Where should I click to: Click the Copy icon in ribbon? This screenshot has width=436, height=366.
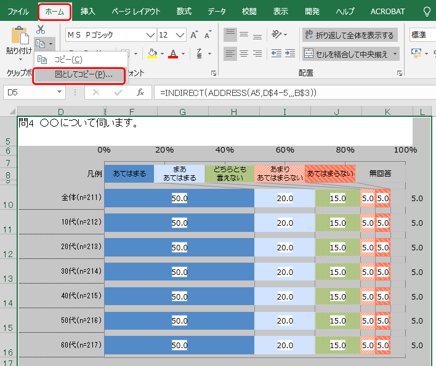pos(40,44)
